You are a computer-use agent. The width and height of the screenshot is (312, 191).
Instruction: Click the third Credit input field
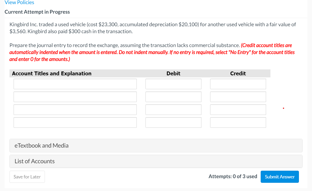point(238,110)
